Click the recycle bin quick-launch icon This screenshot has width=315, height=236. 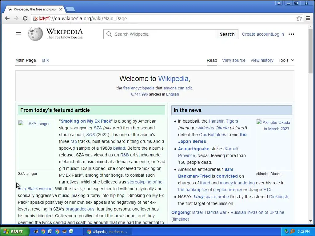(x=71, y=231)
